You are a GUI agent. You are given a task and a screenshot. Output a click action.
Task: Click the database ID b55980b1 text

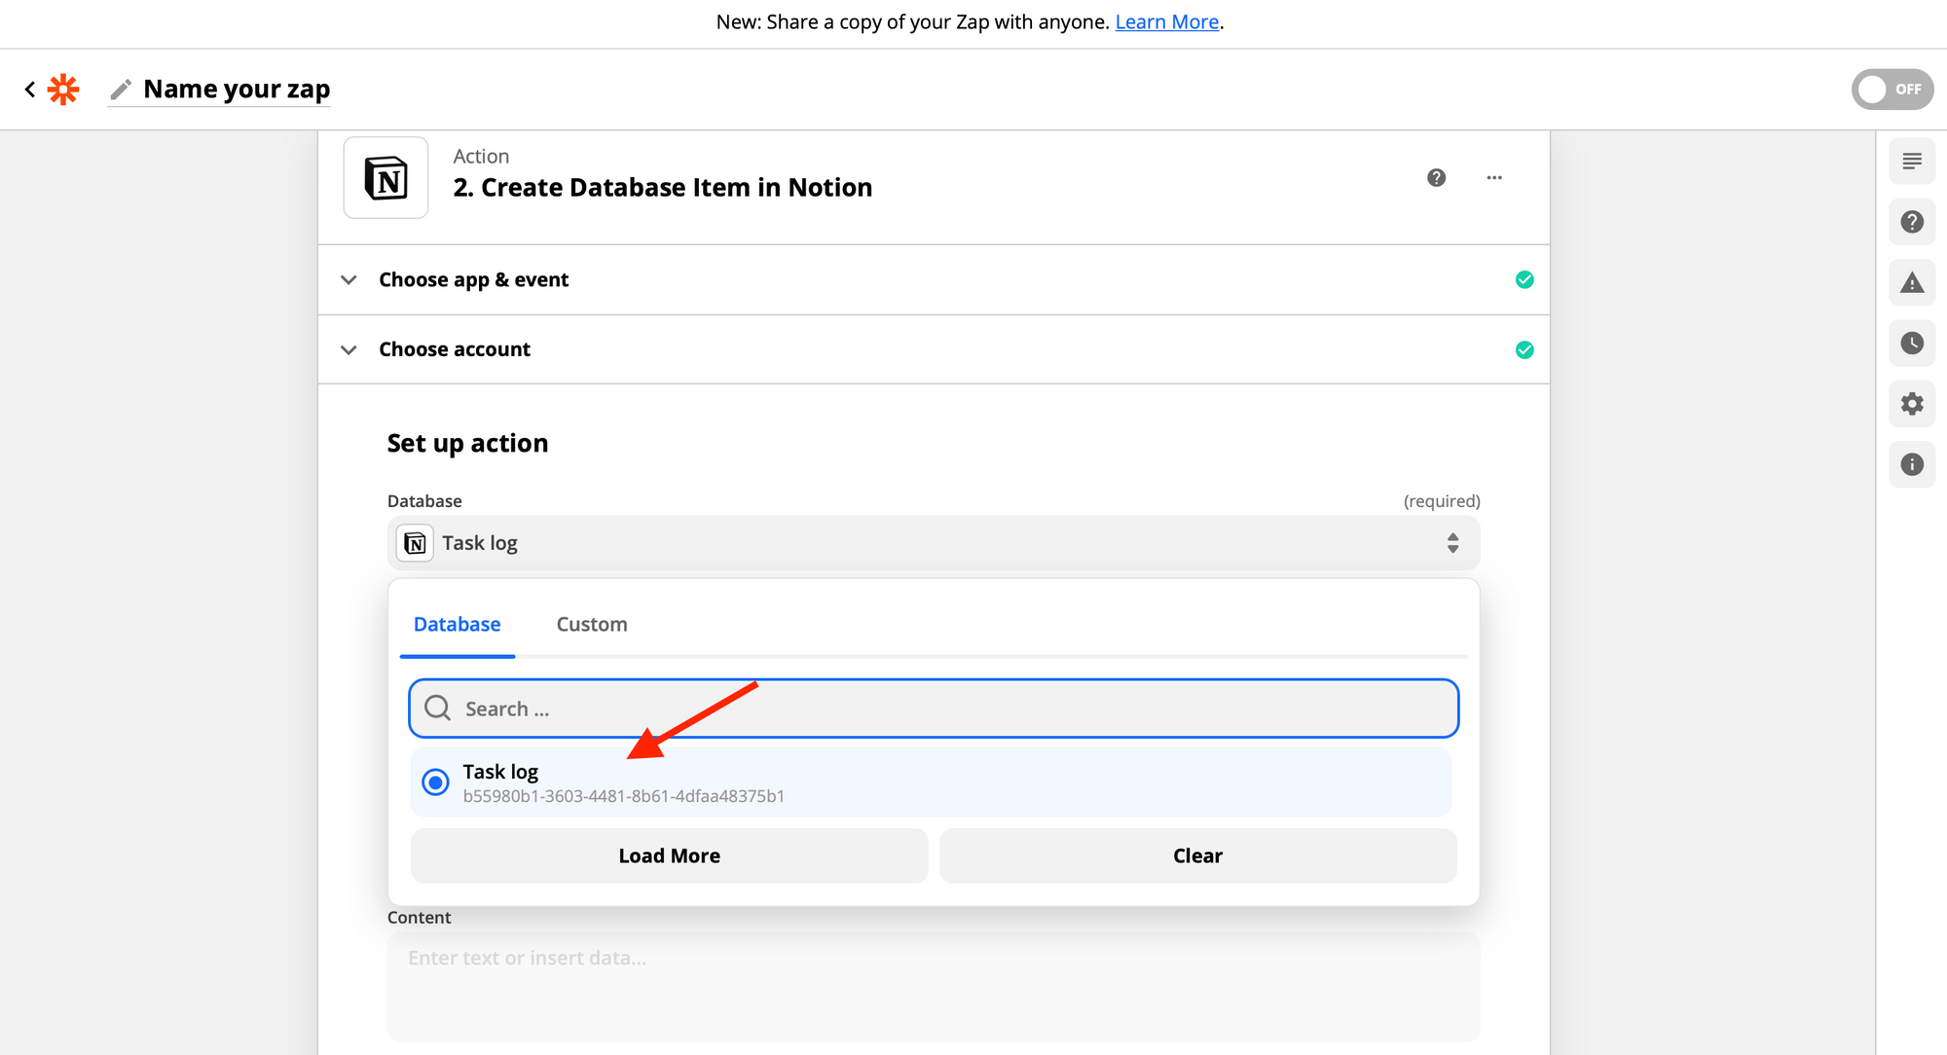pyautogui.click(x=624, y=796)
